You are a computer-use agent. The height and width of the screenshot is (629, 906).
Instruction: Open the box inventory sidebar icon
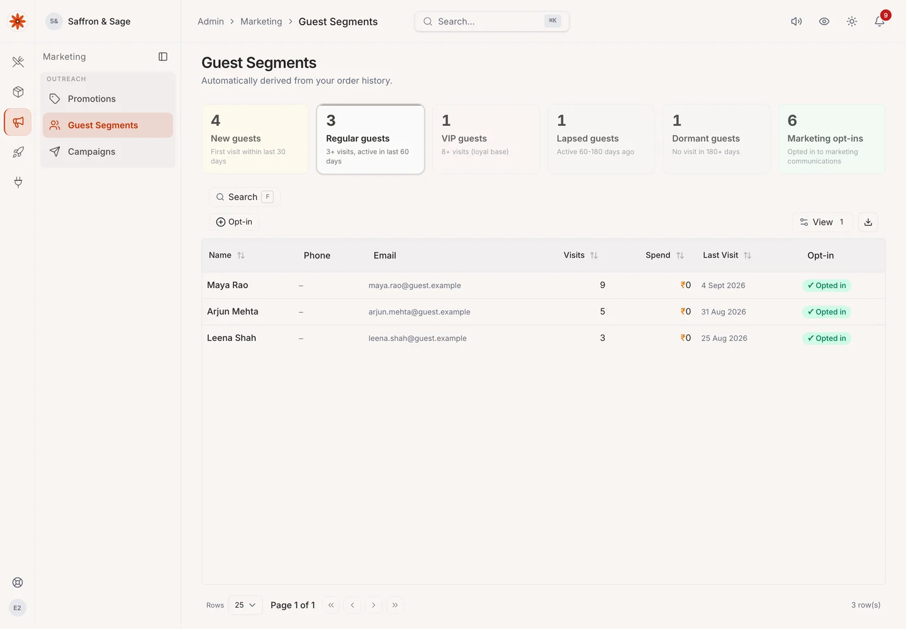pos(18,92)
